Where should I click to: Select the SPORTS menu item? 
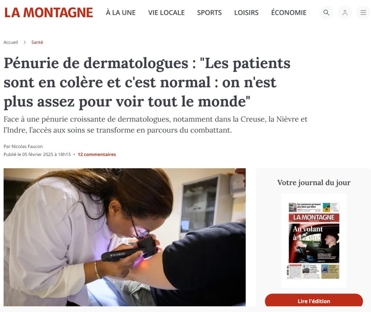[x=209, y=13]
